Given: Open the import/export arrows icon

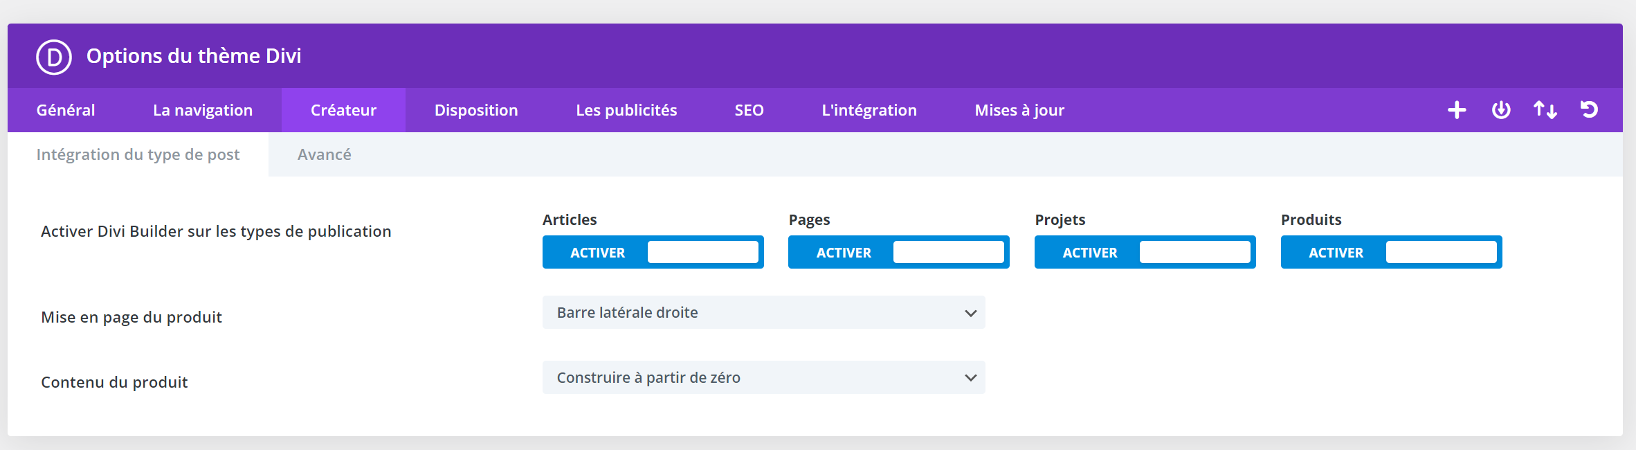Looking at the screenshot, I should [1545, 110].
